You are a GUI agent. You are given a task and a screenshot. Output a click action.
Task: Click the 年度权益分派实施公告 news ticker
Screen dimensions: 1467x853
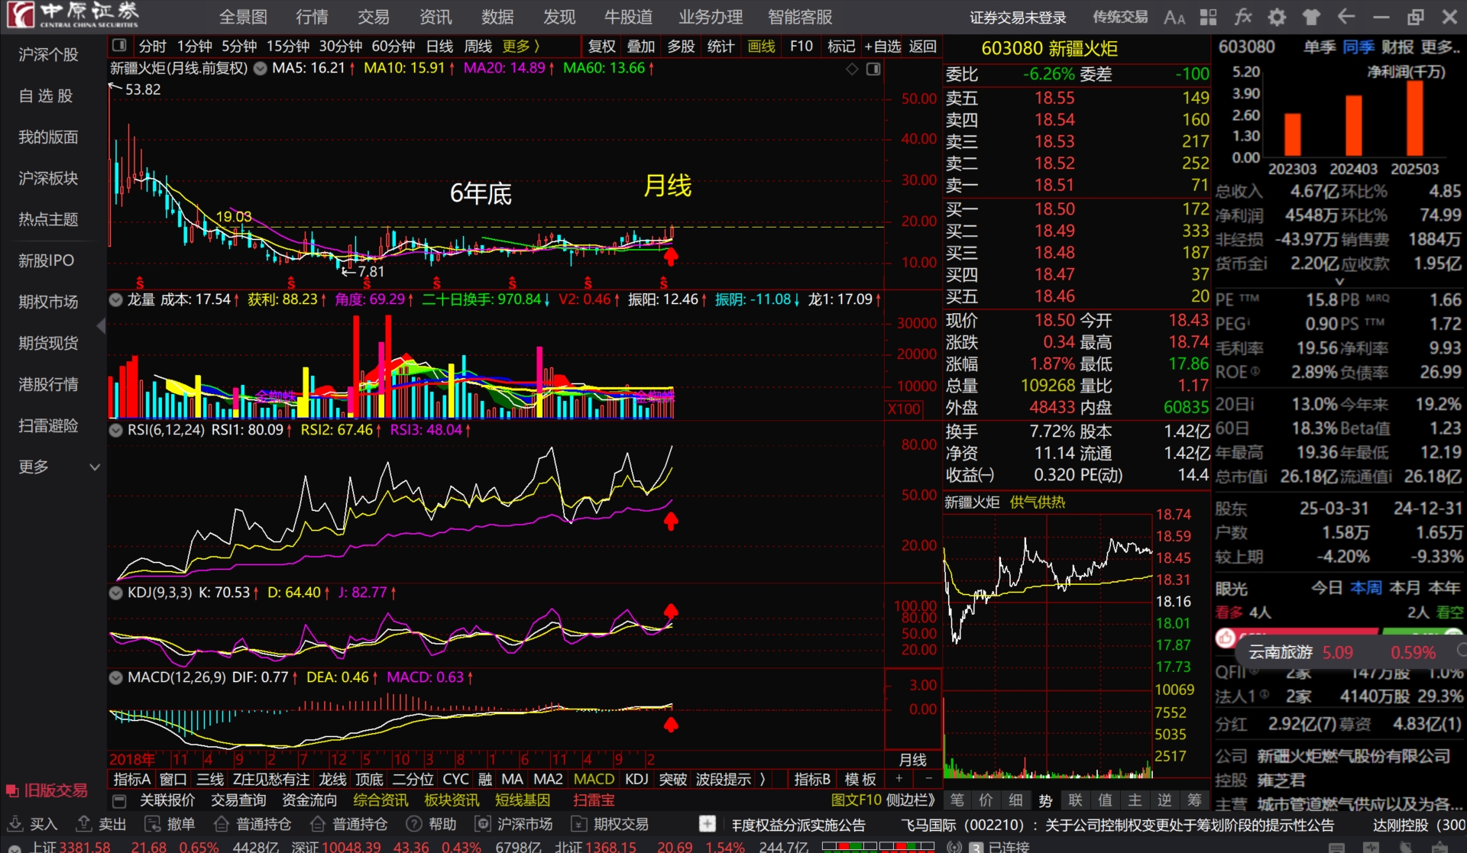(798, 825)
